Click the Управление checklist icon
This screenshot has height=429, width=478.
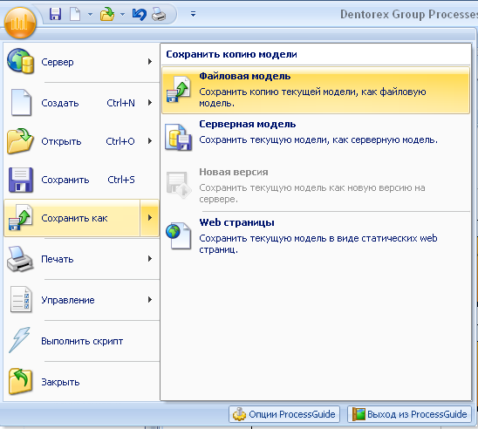[21, 299]
